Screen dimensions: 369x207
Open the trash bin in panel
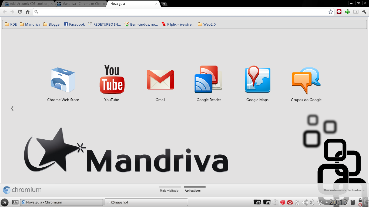point(353,202)
